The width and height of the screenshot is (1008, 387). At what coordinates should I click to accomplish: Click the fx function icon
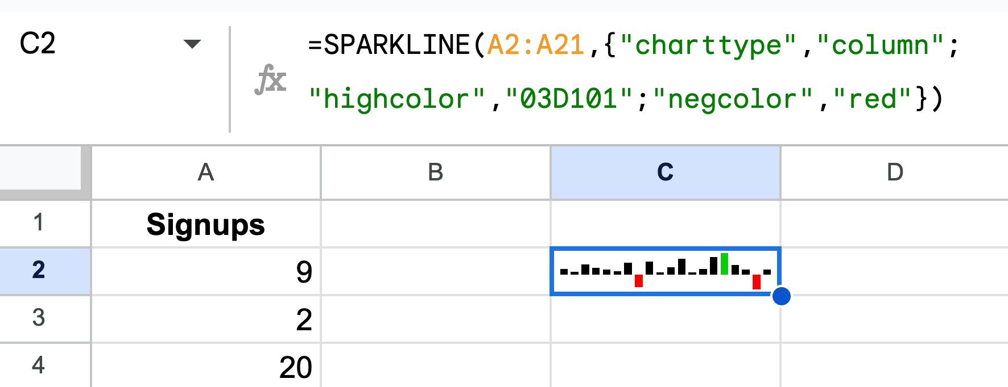(270, 79)
